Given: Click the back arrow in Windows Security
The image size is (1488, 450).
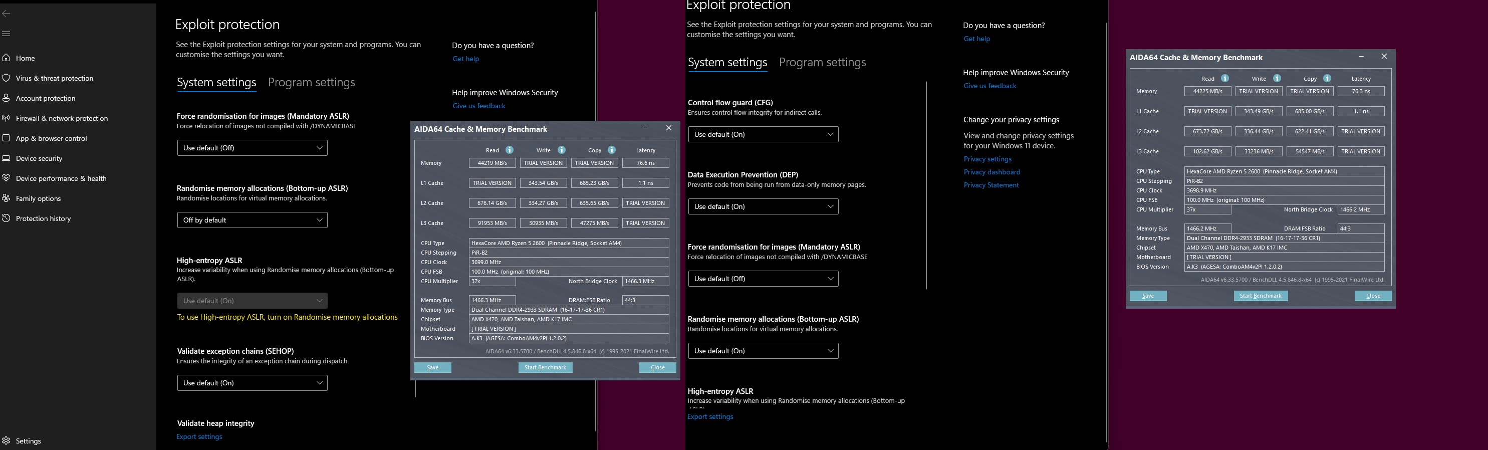Looking at the screenshot, I should pyautogui.click(x=7, y=14).
